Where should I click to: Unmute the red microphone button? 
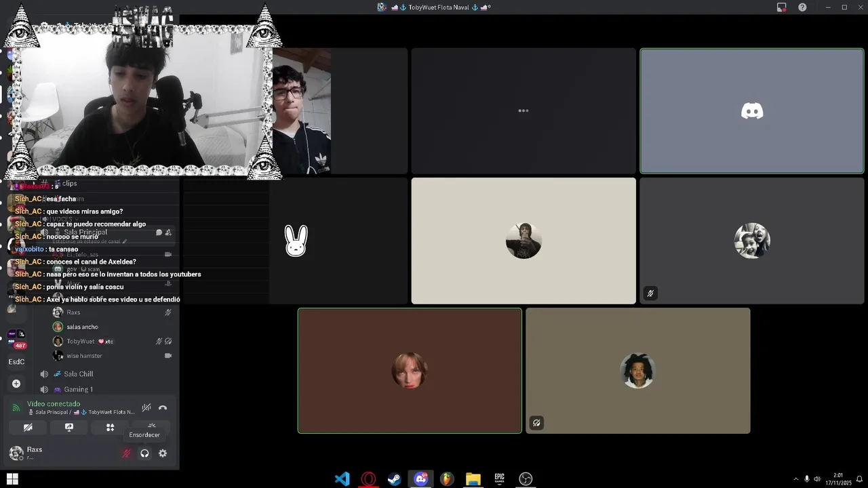tap(126, 453)
